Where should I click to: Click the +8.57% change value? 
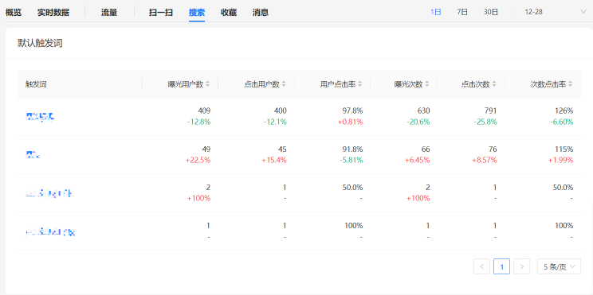click(x=485, y=160)
